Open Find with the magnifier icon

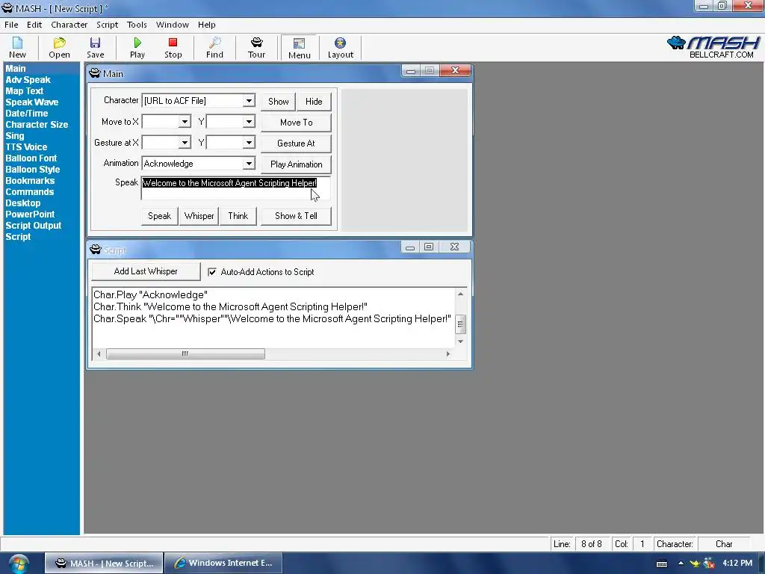(214, 47)
